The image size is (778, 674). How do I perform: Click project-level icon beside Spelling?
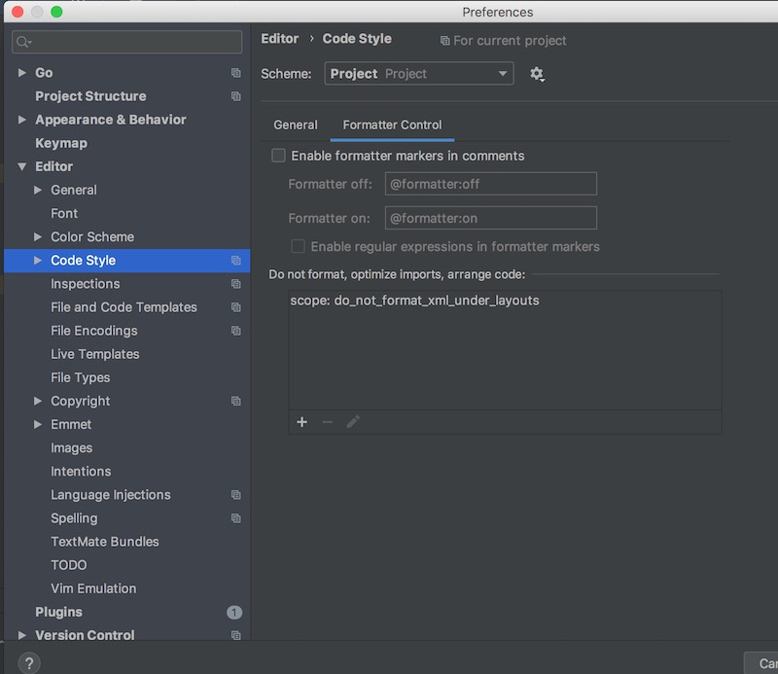point(235,518)
